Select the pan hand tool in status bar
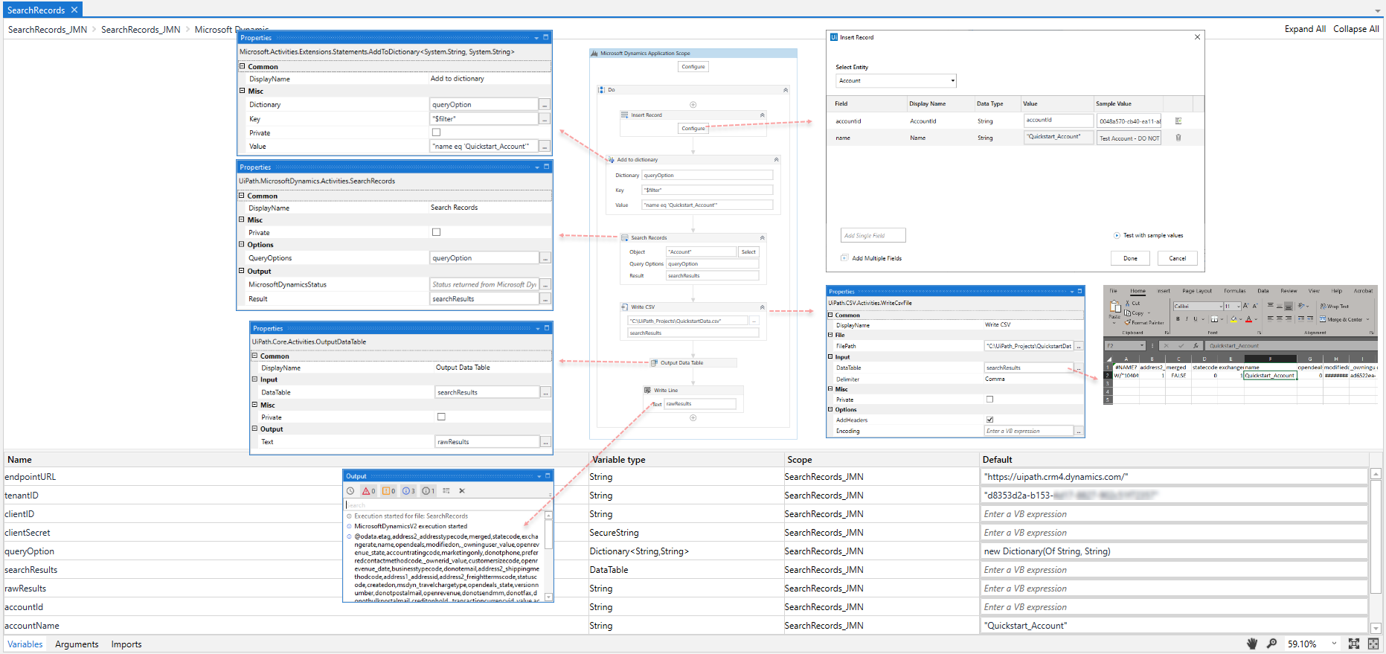 [1252, 644]
